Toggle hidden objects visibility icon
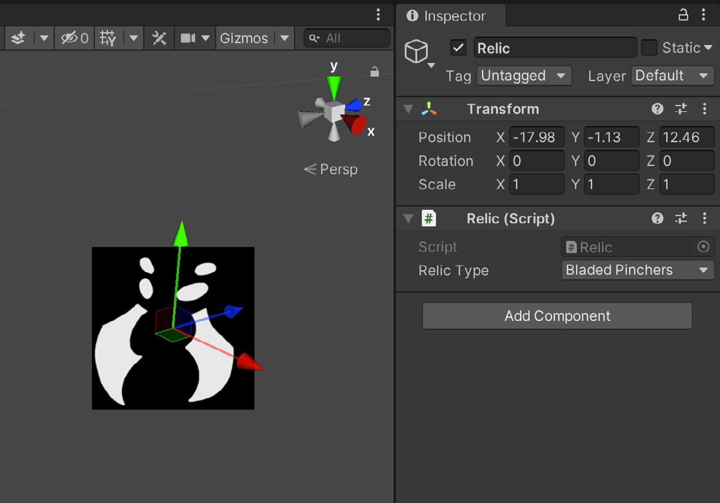Screen dimensions: 720x503 tap(75, 38)
